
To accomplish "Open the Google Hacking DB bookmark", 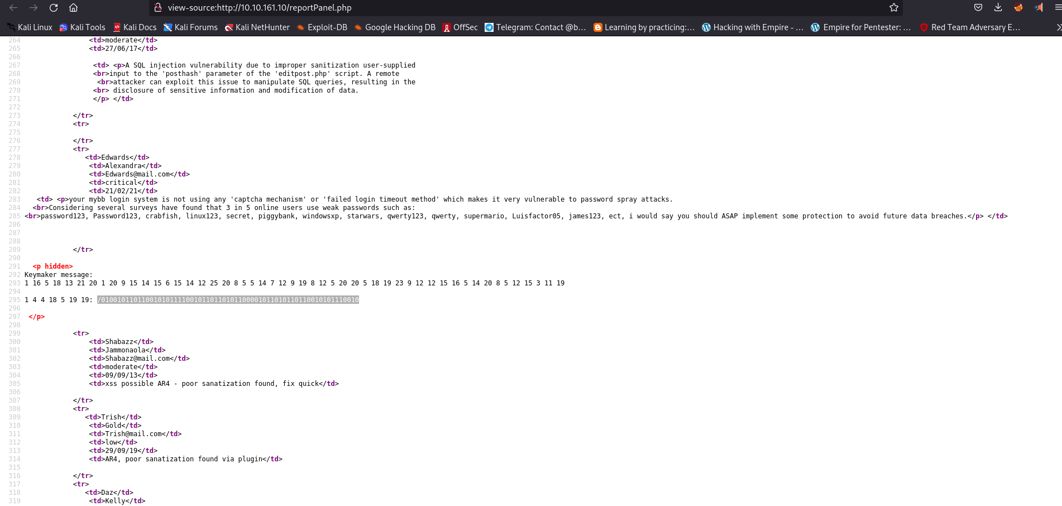I will point(394,27).
